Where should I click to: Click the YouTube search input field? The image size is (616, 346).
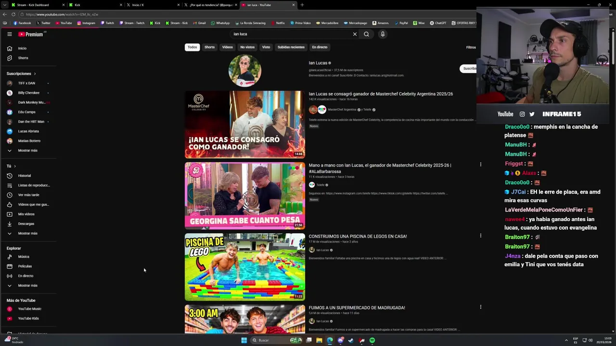pyautogui.click(x=291, y=34)
